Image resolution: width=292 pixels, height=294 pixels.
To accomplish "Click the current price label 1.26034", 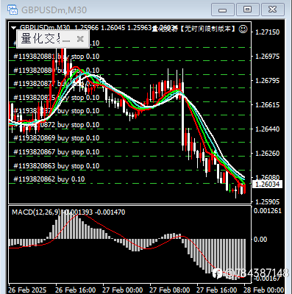I will (x=267, y=184).
